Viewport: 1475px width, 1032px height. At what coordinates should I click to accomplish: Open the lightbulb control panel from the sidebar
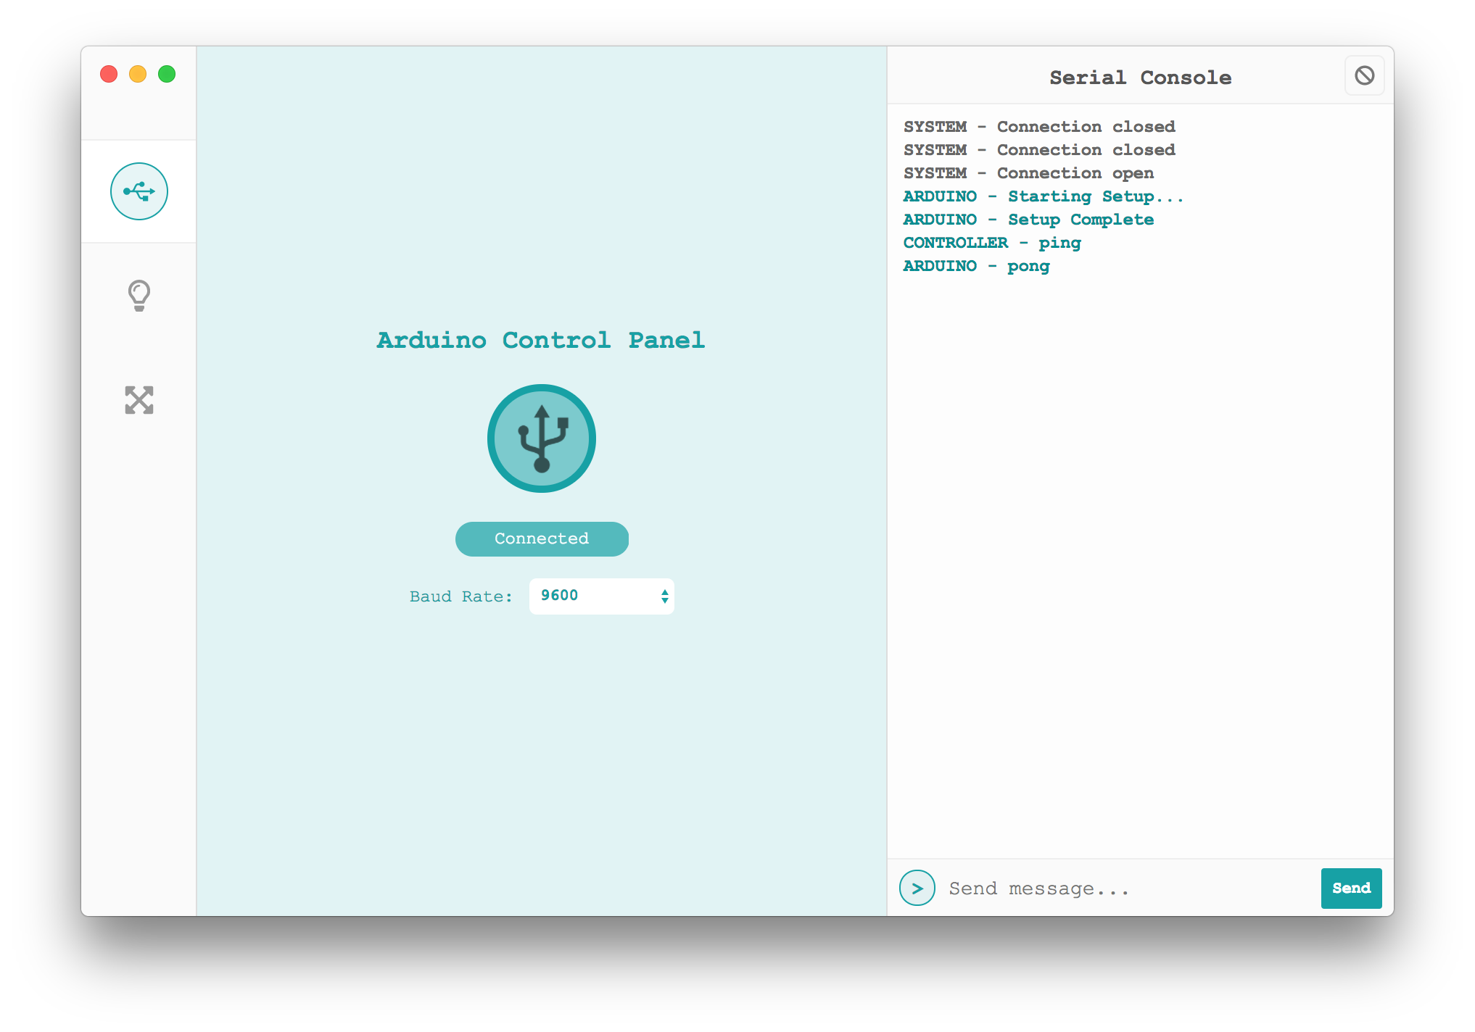[139, 295]
